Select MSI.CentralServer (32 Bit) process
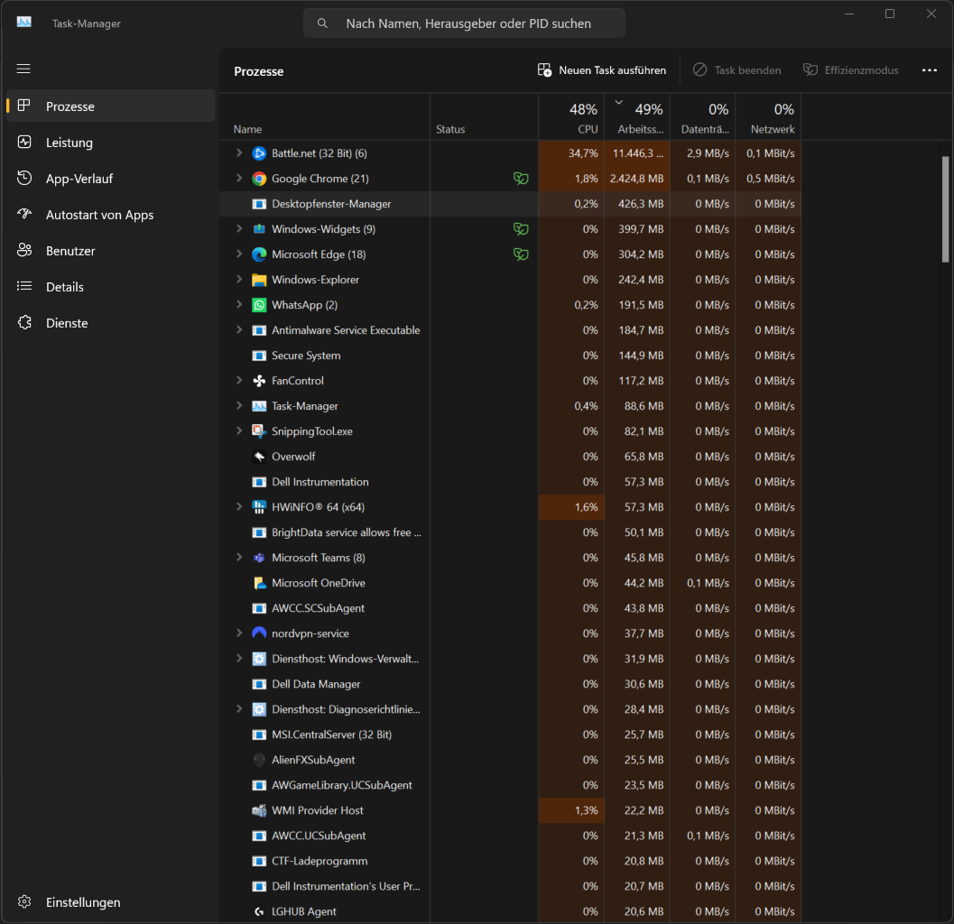Image resolution: width=954 pixels, height=924 pixels. tap(510, 735)
